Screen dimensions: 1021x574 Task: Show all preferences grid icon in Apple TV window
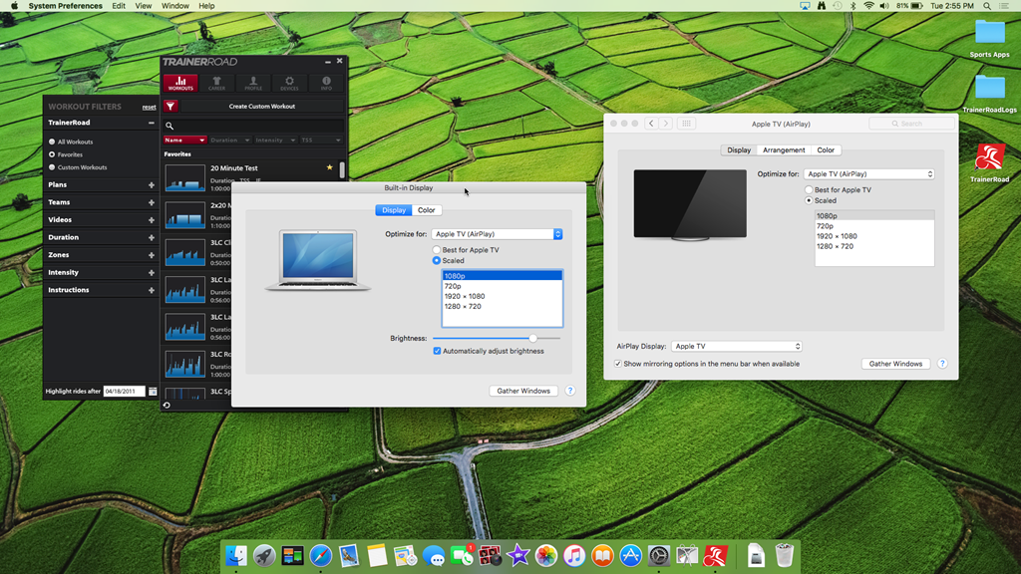coord(686,124)
